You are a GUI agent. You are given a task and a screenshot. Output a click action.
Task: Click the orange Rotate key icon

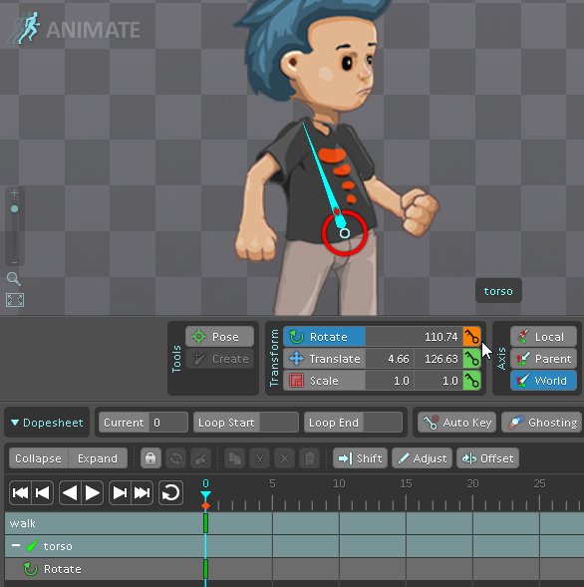471,337
